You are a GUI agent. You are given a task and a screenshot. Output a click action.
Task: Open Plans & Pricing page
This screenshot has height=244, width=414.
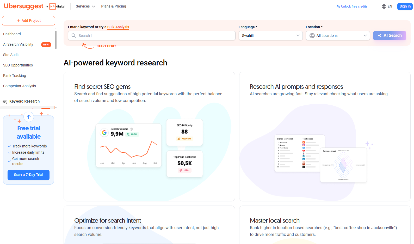coord(114,6)
